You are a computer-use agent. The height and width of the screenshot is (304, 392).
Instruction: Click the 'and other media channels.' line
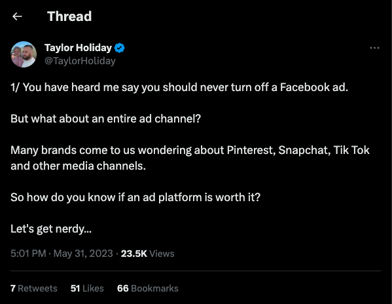click(78, 166)
